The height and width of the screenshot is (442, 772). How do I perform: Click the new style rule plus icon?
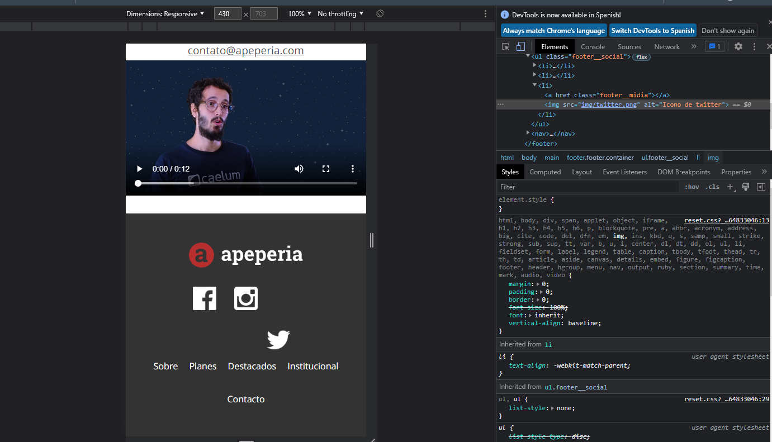pyautogui.click(x=731, y=187)
